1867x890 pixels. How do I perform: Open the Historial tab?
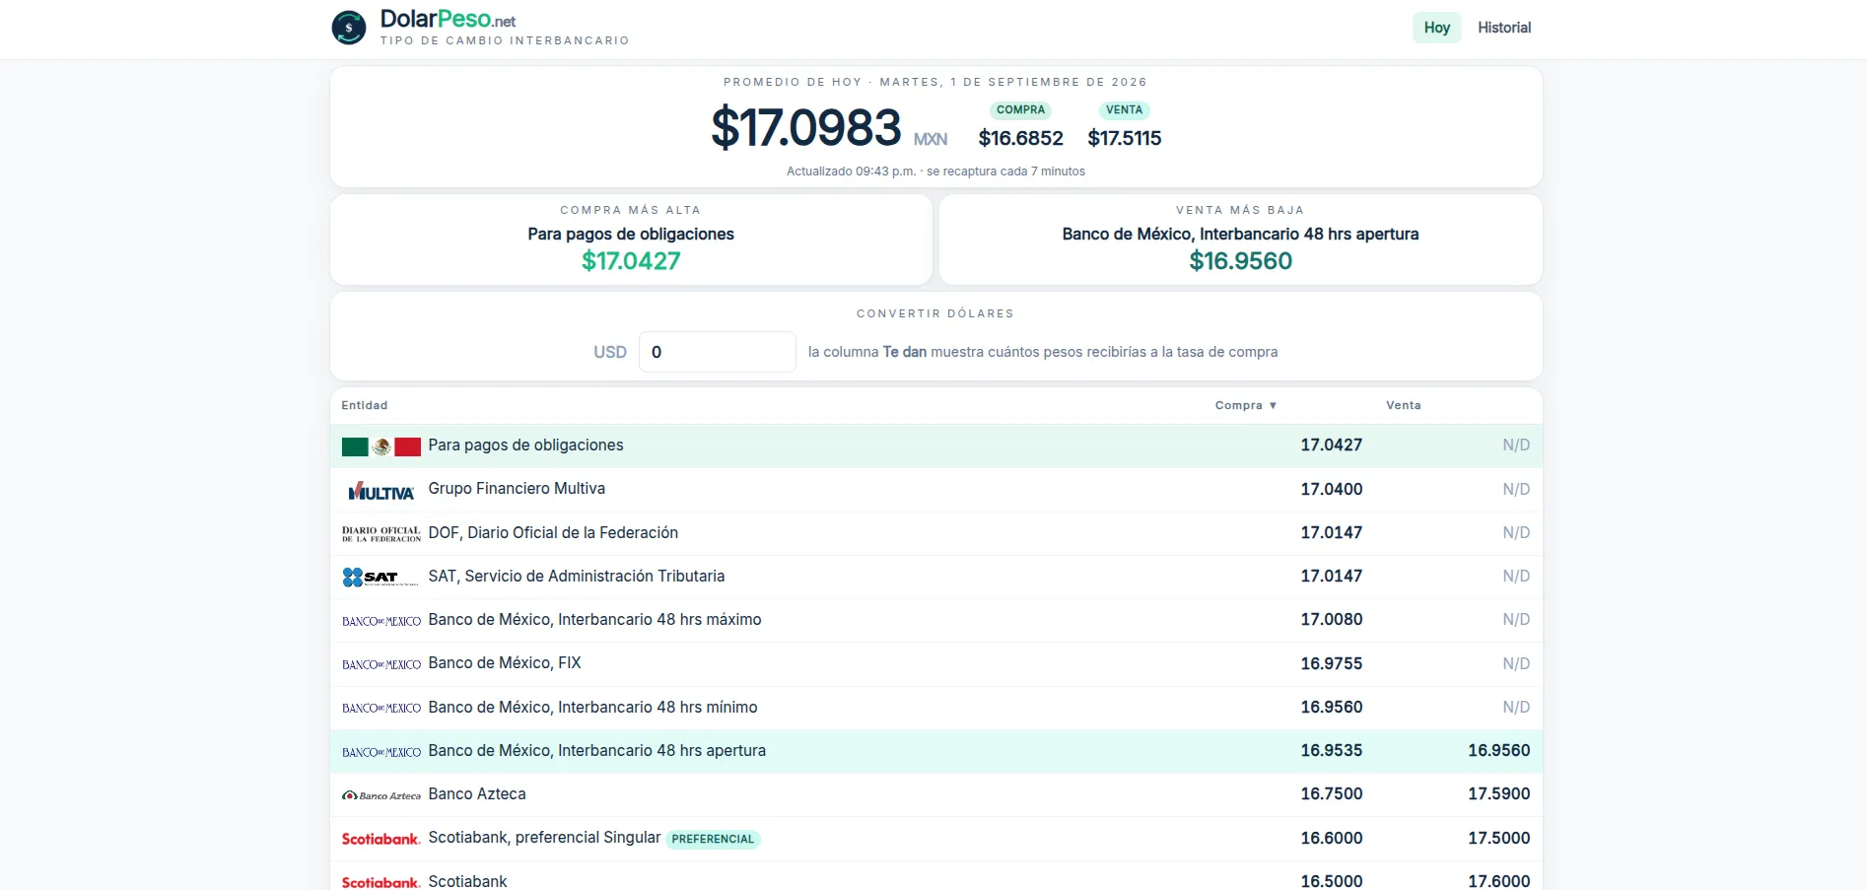1503,28
